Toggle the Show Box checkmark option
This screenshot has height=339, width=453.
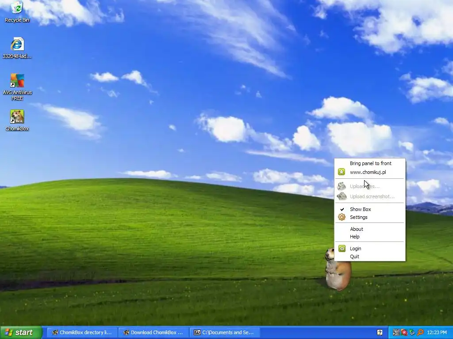click(370, 209)
